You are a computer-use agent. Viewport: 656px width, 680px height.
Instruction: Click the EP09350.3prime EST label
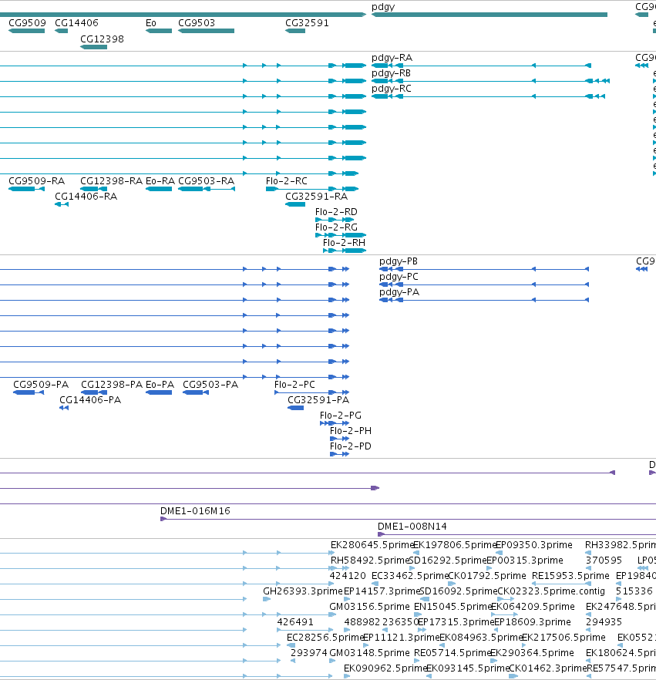(533, 545)
